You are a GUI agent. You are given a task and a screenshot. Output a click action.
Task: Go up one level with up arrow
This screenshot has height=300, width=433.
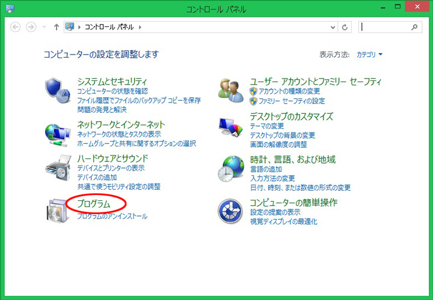[57, 27]
